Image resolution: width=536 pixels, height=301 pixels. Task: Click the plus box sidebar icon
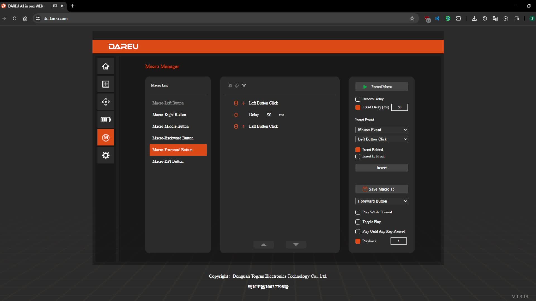coord(106,84)
